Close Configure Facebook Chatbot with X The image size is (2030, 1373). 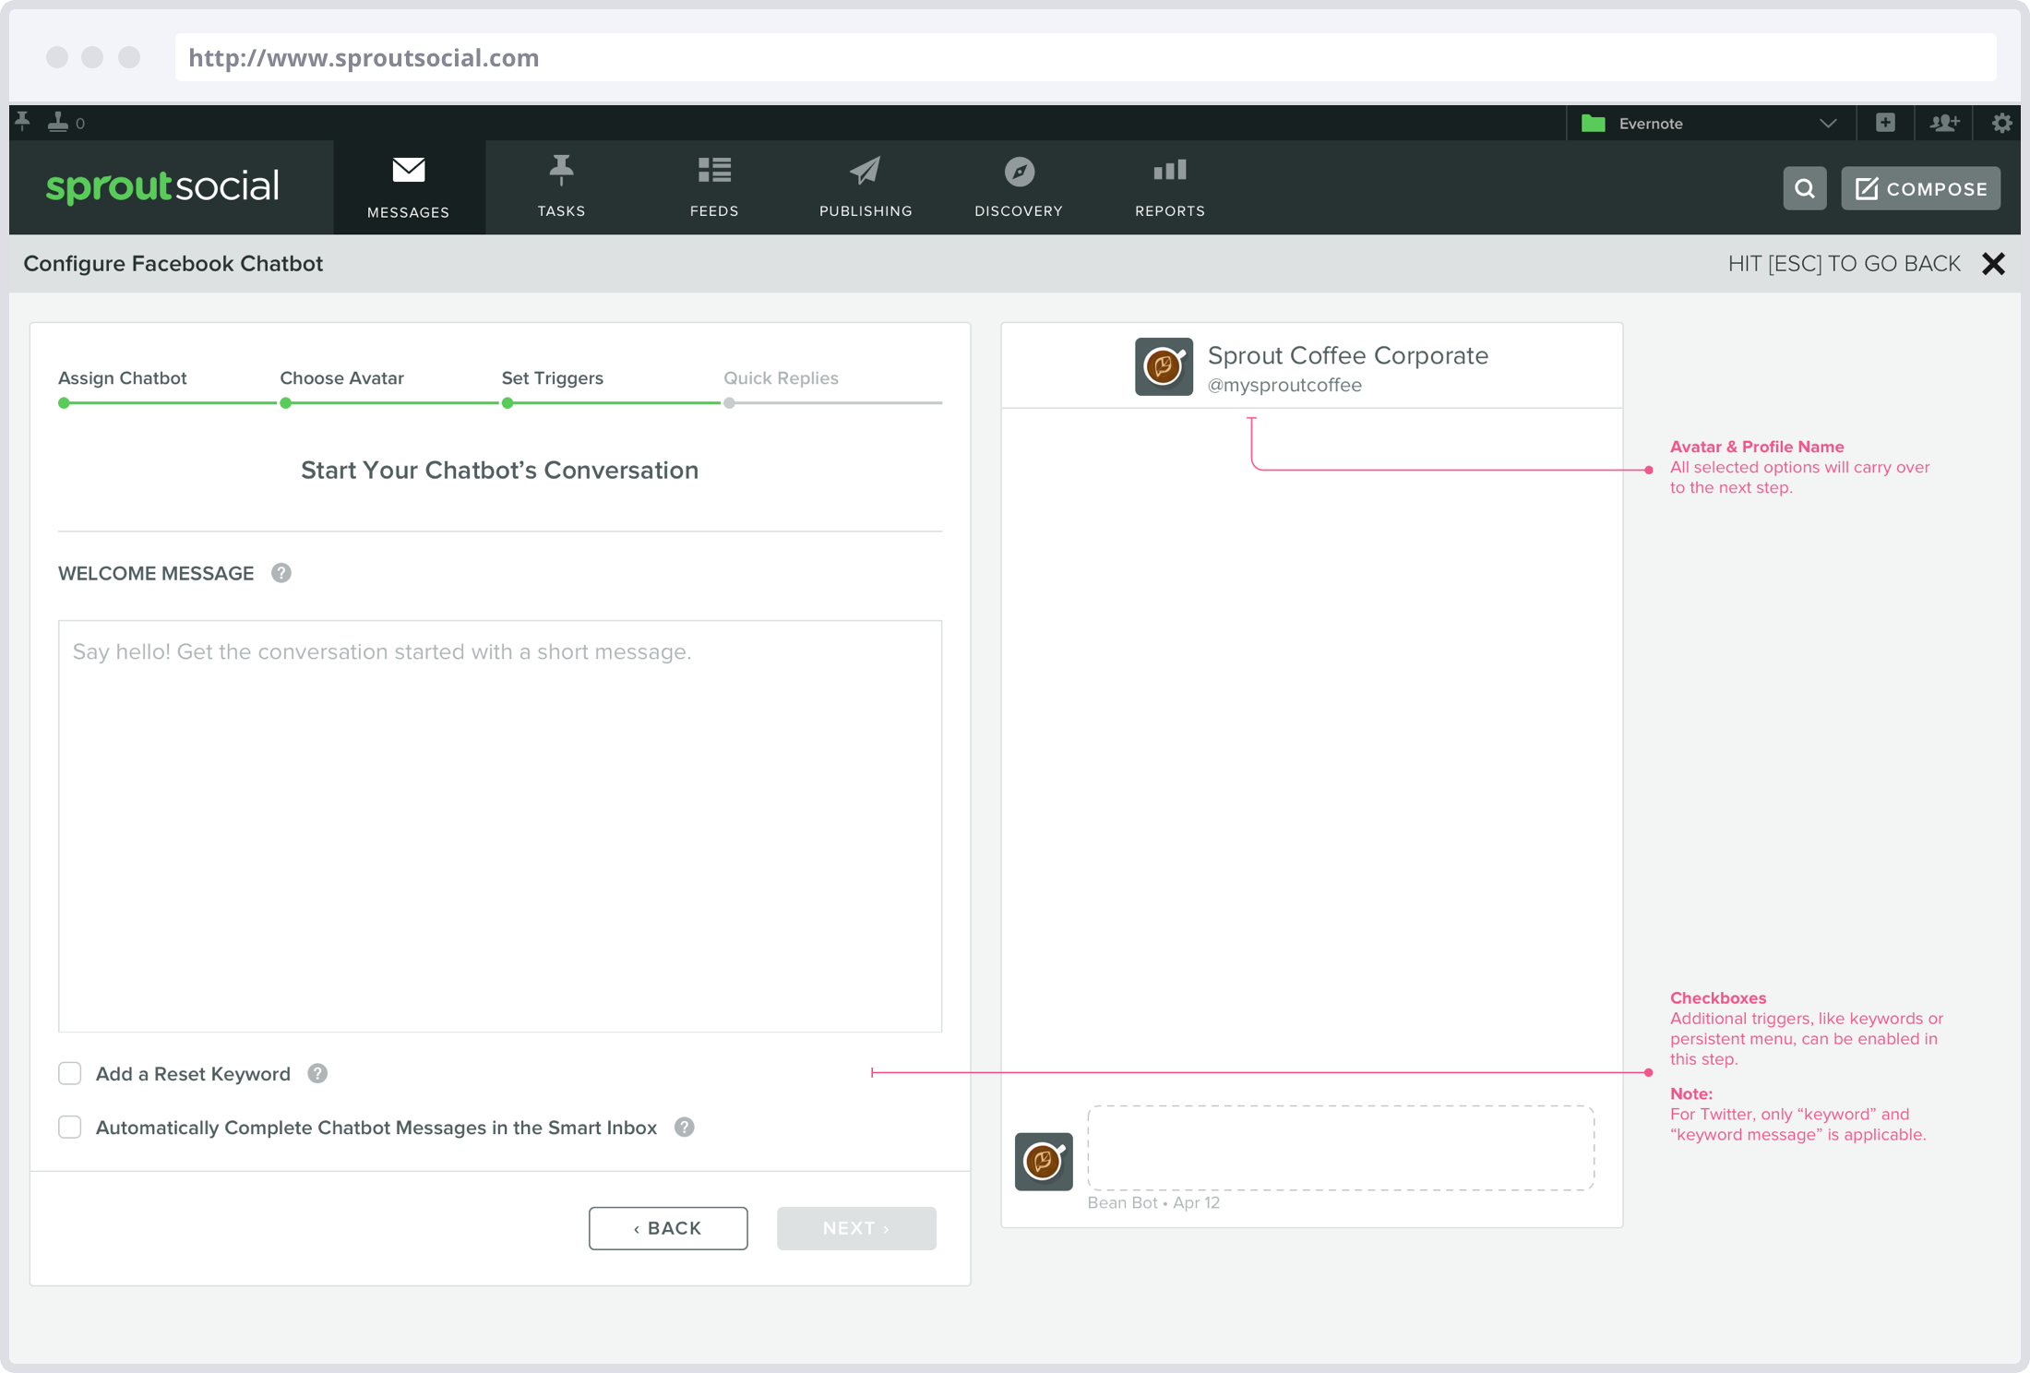[x=1993, y=264]
